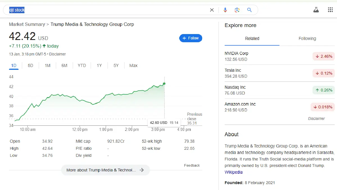Click the About heading
The height and width of the screenshot is (190, 337).
pos(231,134)
